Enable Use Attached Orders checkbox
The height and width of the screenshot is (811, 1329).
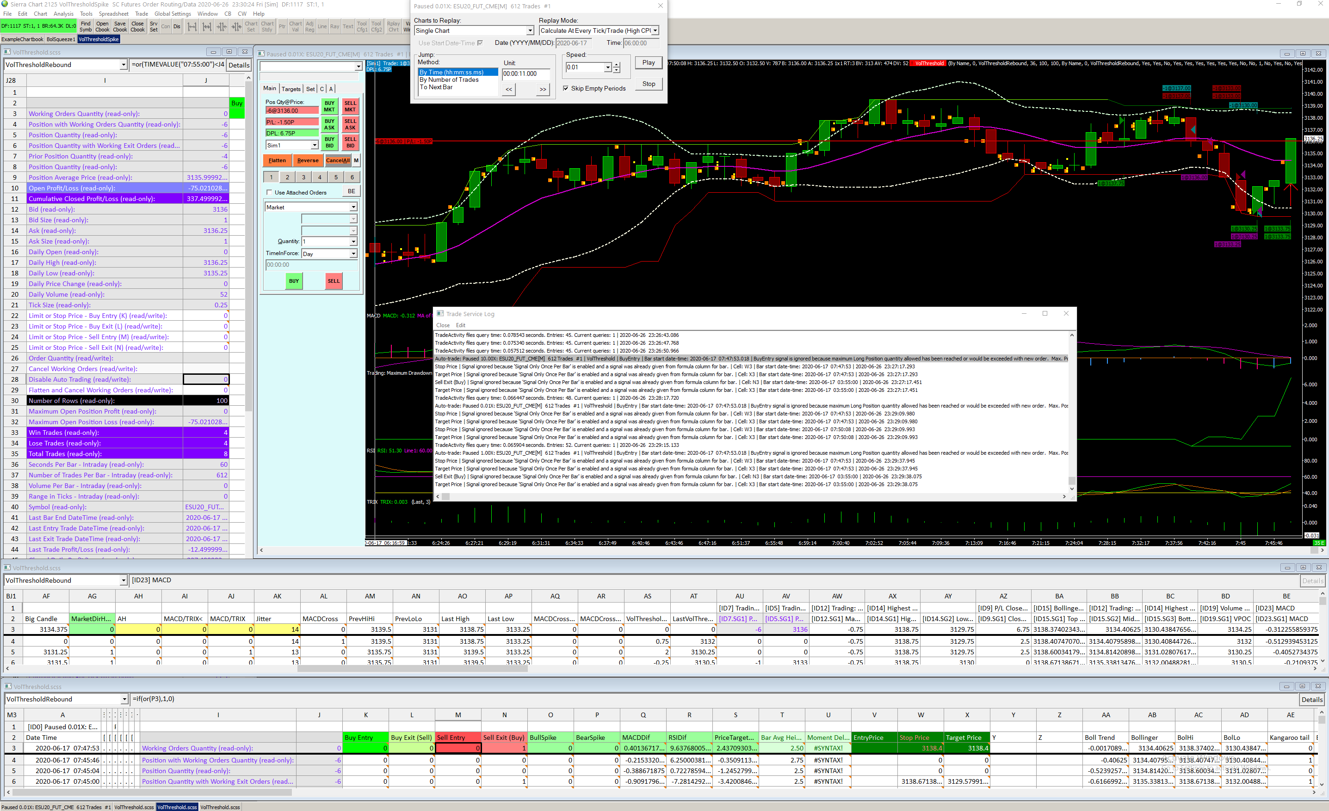coord(269,192)
